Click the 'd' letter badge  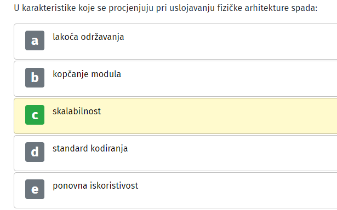coord(35,152)
